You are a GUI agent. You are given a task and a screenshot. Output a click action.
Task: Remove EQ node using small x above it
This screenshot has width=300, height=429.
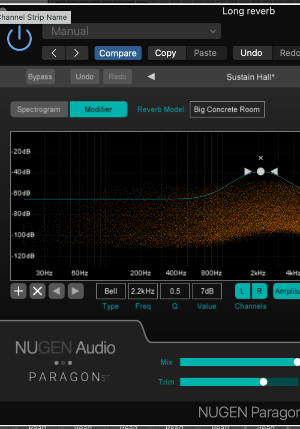click(x=261, y=158)
